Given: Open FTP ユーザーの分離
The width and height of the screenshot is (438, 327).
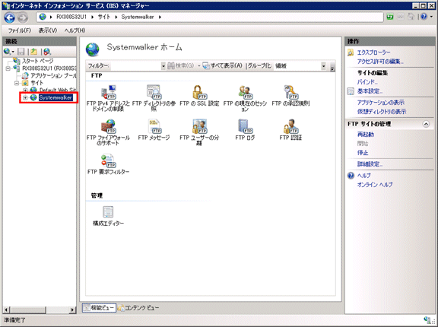Looking at the screenshot, I should pyautogui.click(x=199, y=132).
